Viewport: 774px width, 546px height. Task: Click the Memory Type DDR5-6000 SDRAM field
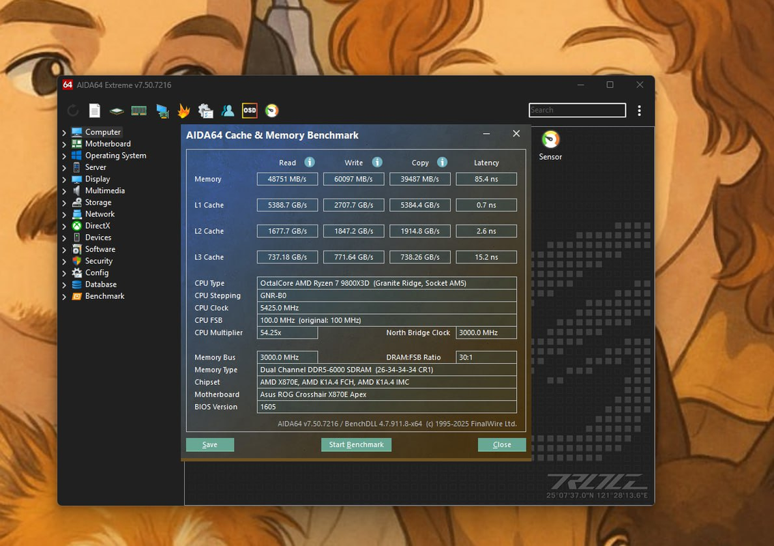[x=387, y=370]
